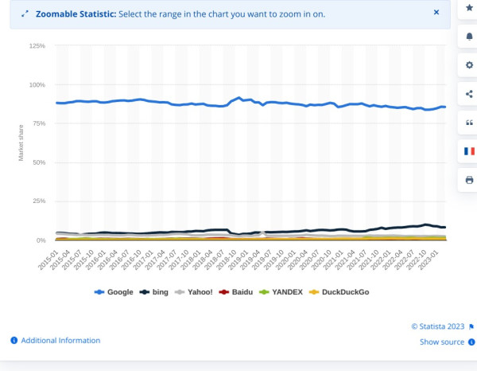Toggle Baidu series in chart legend
This screenshot has width=477, height=371.
click(x=236, y=292)
